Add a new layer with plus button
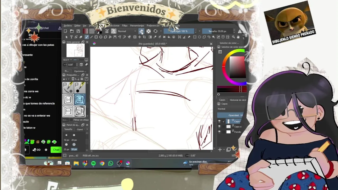Image resolution: width=338 pixels, height=190 pixels. pyautogui.click(x=220, y=150)
